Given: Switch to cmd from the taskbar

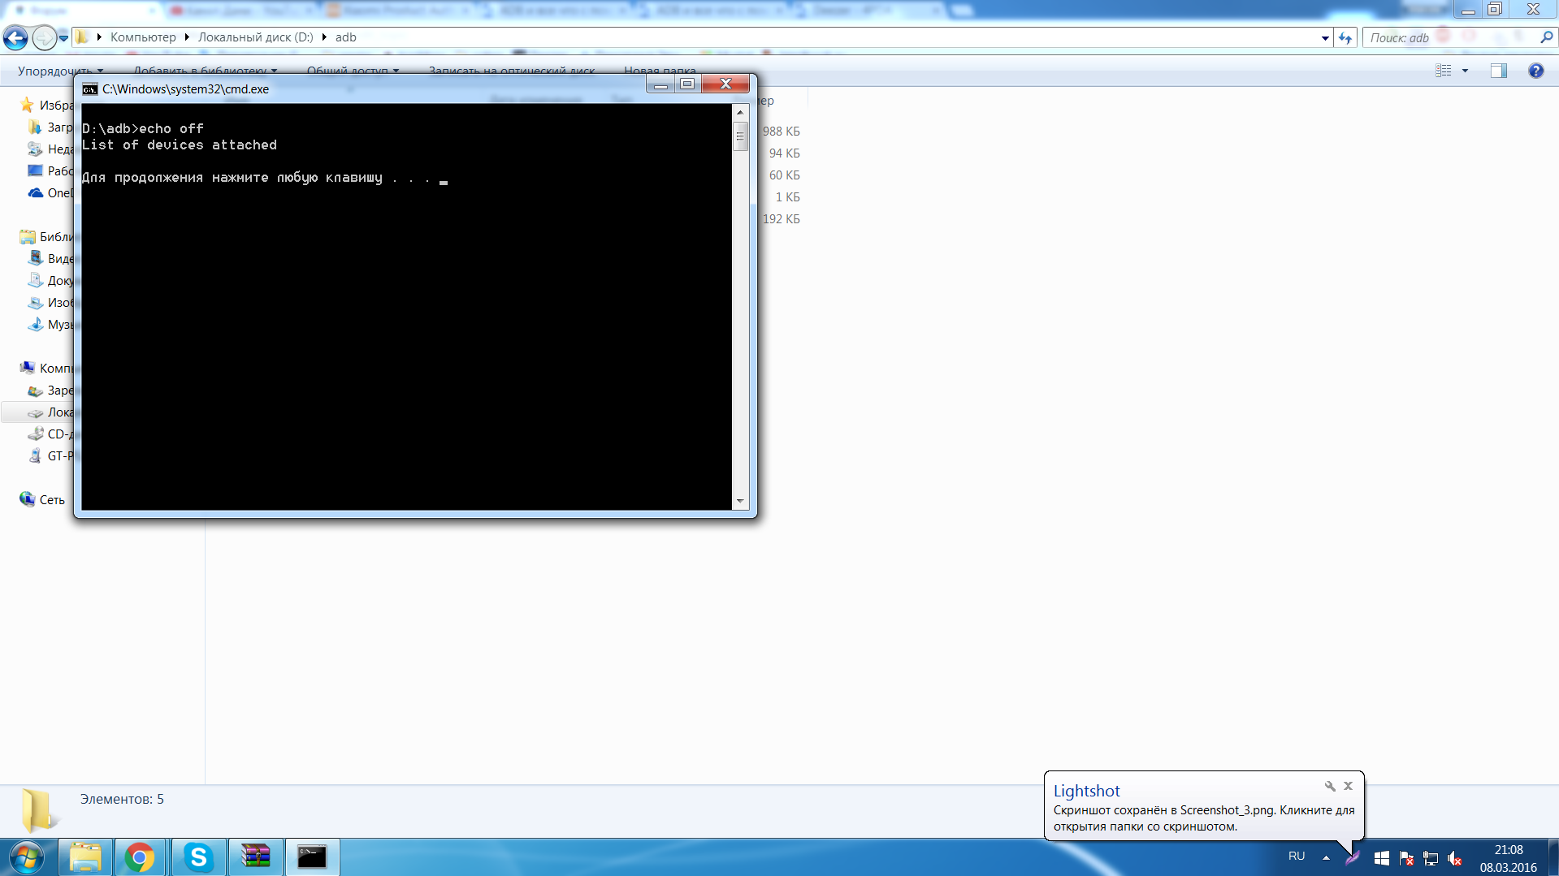Looking at the screenshot, I should coord(312,857).
